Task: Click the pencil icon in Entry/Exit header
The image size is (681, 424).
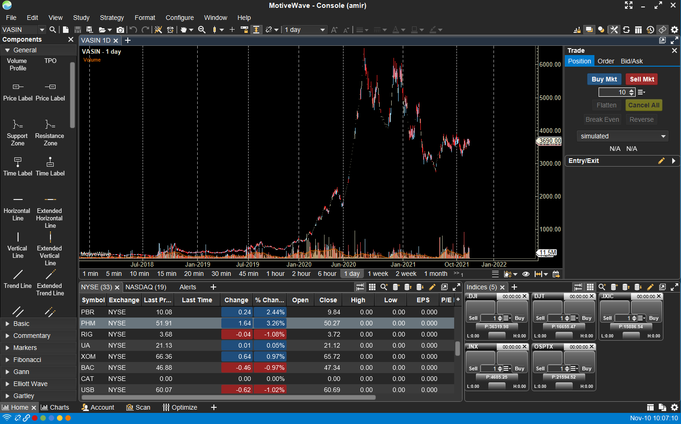Action: coord(661,161)
